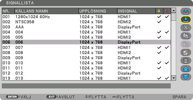The width and height of the screenshot is (193, 100).
Task: Click the scrollbar down arrow
Action: 174,78
